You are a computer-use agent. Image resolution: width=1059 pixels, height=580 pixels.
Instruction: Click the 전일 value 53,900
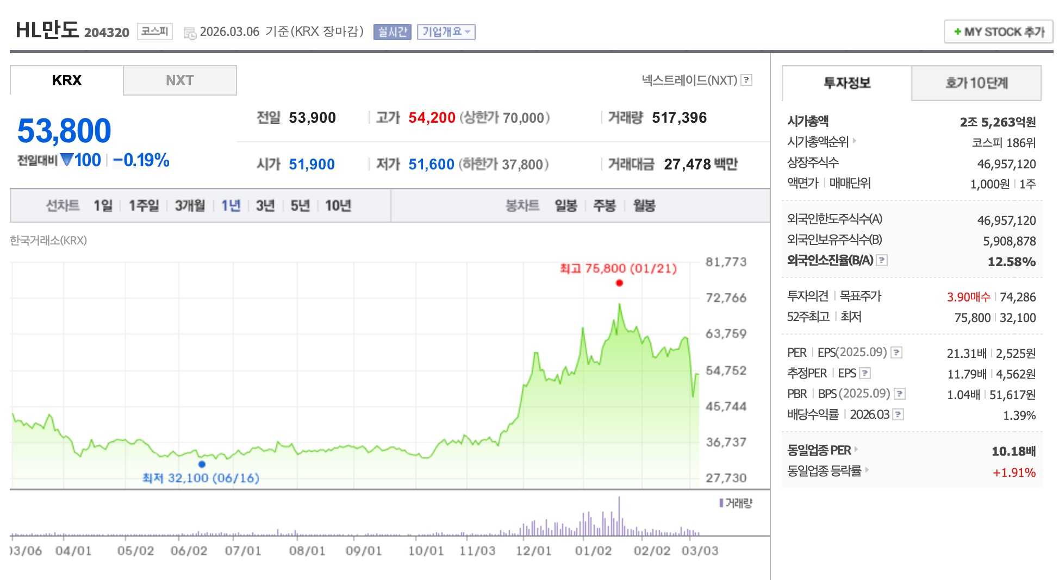click(x=312, y=118)
